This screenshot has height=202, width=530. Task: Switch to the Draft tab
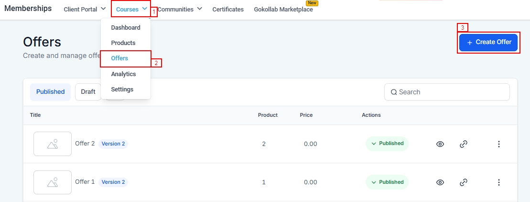pyautogui.click(x=88, y=92)
